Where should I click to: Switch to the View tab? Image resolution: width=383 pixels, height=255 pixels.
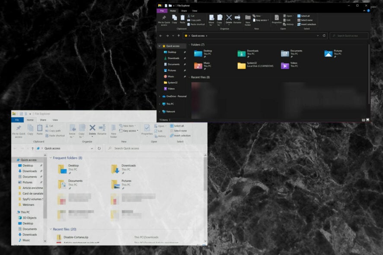tap(55, 120)
